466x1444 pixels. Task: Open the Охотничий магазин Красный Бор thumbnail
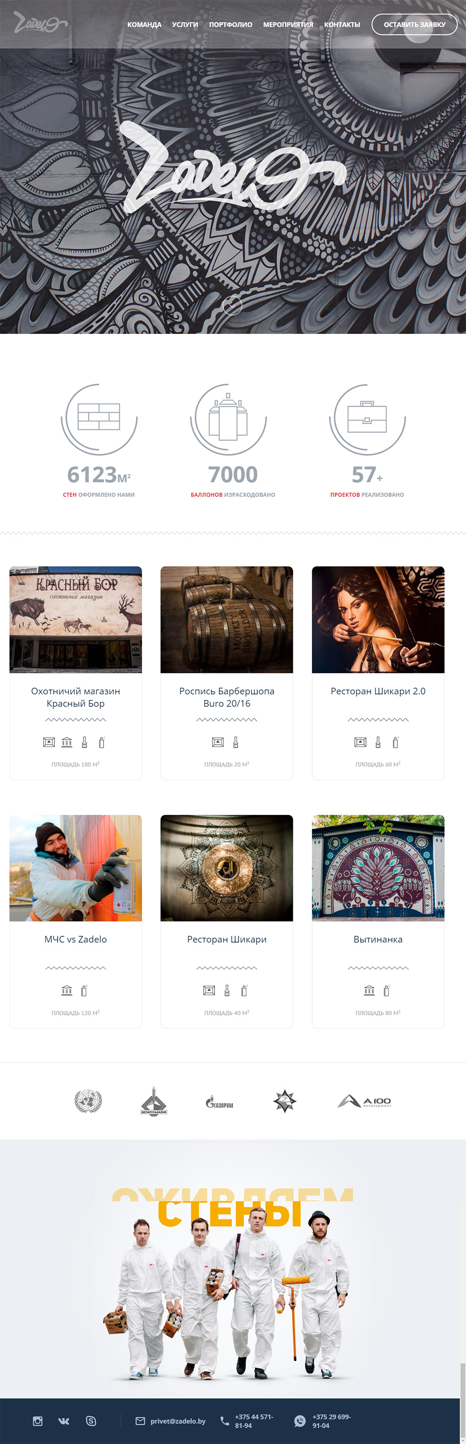(76, 620)
